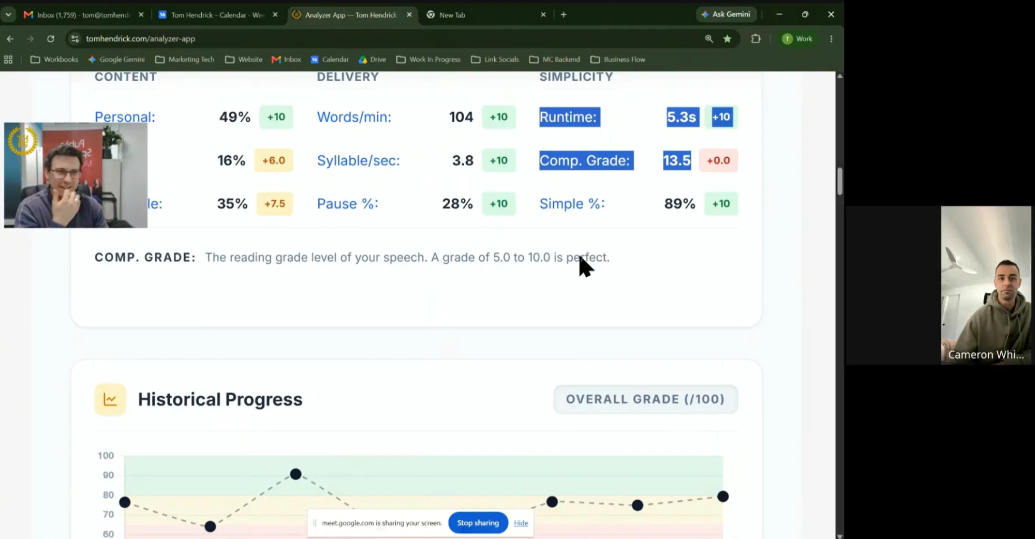Click Stop sharing button
The width and height of the screenshot is (1035, 539).
[x=478, y=523]
